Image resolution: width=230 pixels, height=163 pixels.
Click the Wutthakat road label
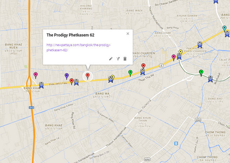coord(217,78)
